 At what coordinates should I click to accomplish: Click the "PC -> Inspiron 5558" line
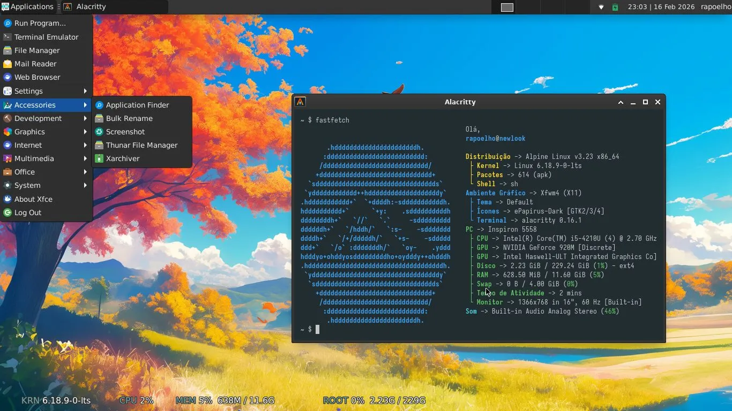tap(501, 229)
